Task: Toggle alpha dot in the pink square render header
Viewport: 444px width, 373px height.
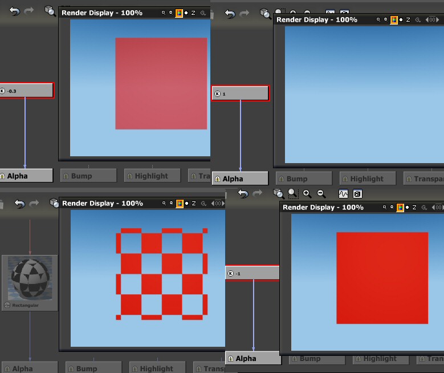Action: point(186,13)
